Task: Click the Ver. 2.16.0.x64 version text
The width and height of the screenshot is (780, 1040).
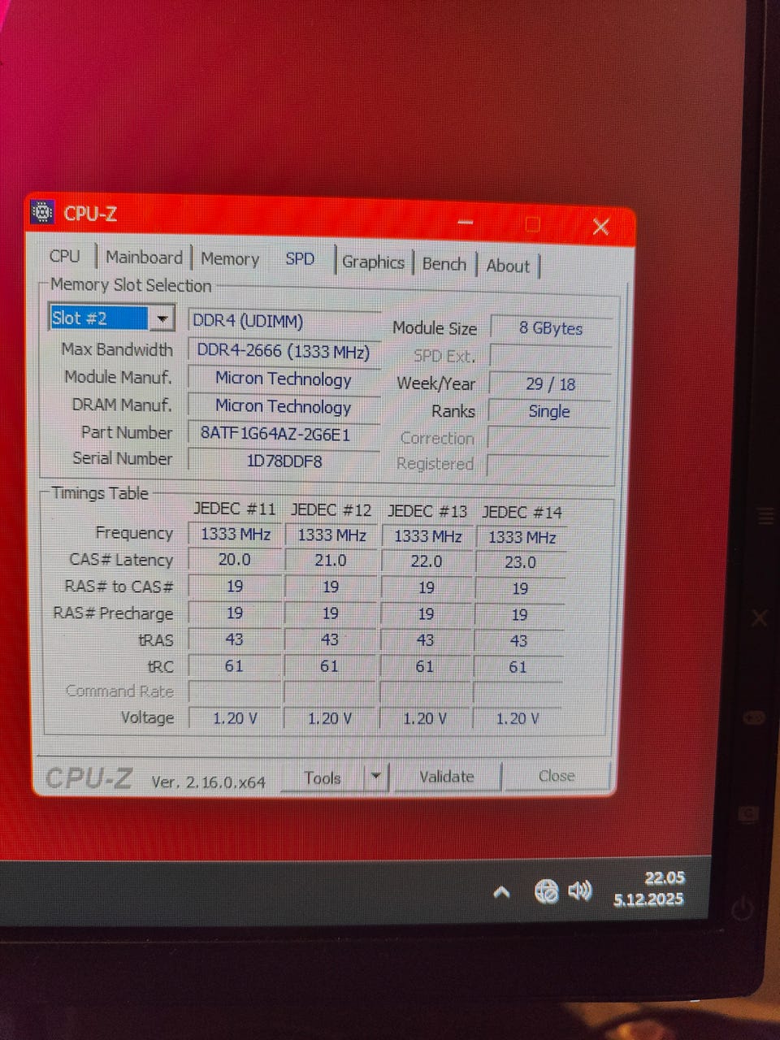Action: pyautogui.click(x=209, y=782)
